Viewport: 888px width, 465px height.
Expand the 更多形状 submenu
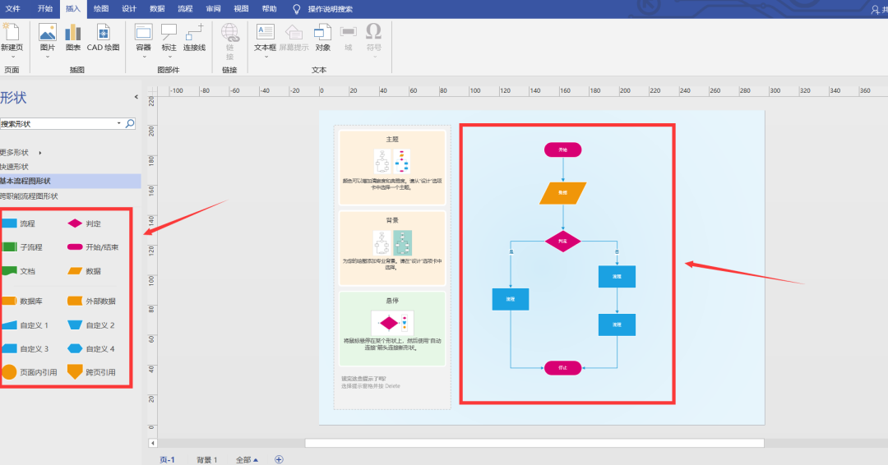(39, 153)
